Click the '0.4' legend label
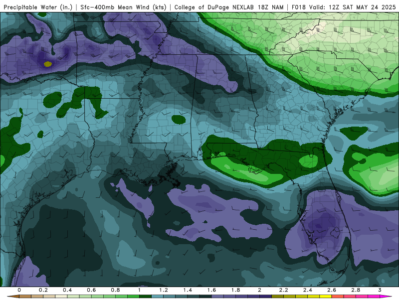The width and height of the screenshot is (399, 299). click(x=67, y=290)
